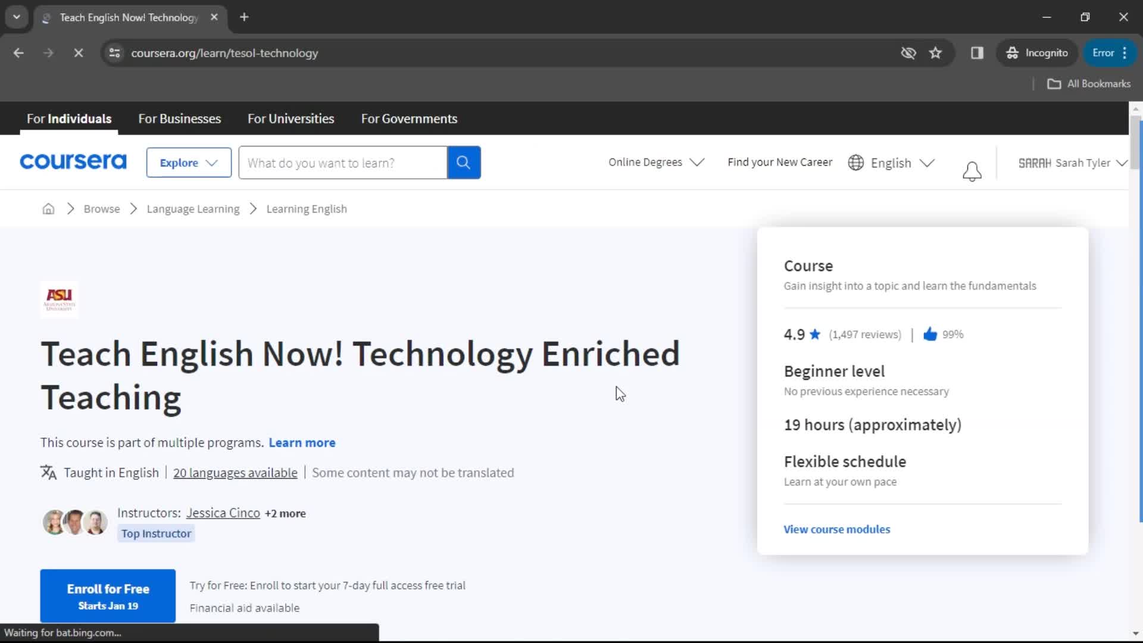This screenshot has height=643, width=1143.
Task: Click the Enroll for Free button
Action: coord(108,596)
